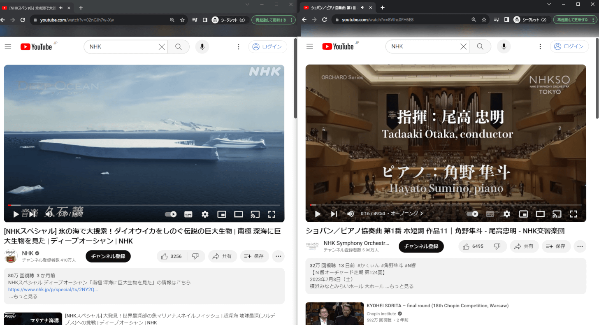Image resolution: width=599 pixels, height=325 pixels.
Task: Dislike the Chopin concerto video
Action: tap(498, 246)
